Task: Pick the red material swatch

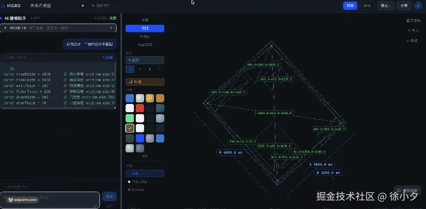Action: pyautogui.click(x=140, y=108)
